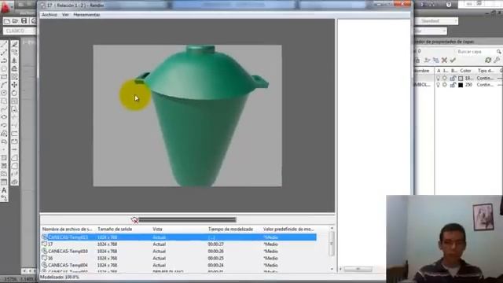The image size is (503, 283).
Task: Toggle on/off bulb for layer with color 250
Action: [x=439, y=85]
